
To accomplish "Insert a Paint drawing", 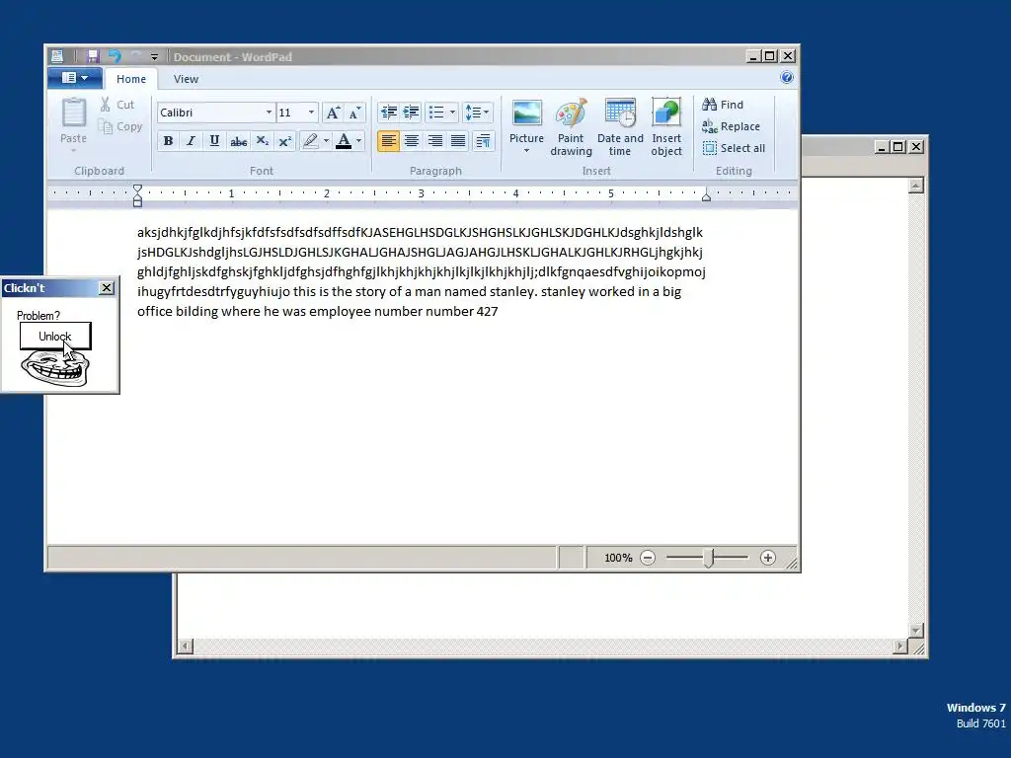I will click(571, 127).
